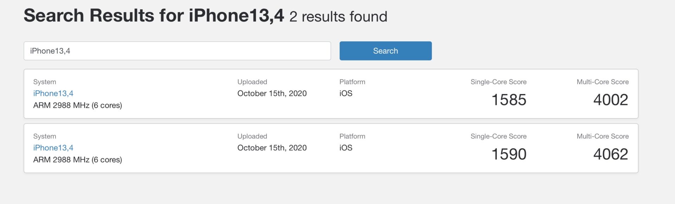Click ARM 2988 MHz text on first result

[78, 105]
